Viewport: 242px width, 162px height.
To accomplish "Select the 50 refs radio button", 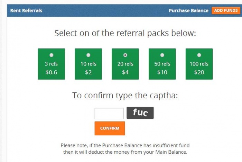I will [162, 55].
